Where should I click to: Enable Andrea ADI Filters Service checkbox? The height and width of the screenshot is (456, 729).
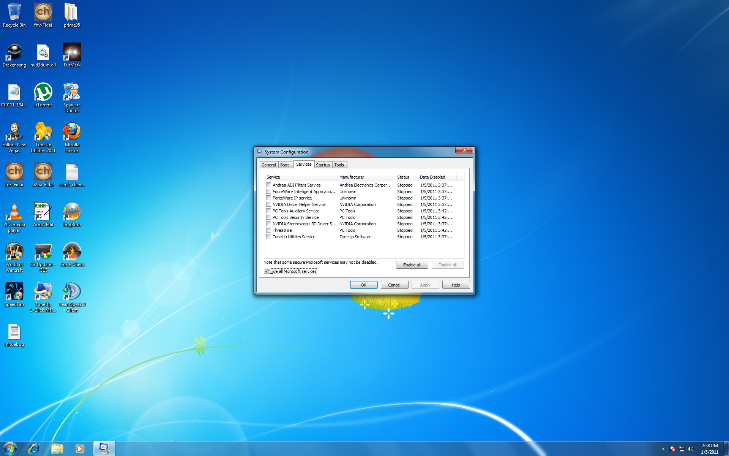pyautogui.click(x=269, y=185)
